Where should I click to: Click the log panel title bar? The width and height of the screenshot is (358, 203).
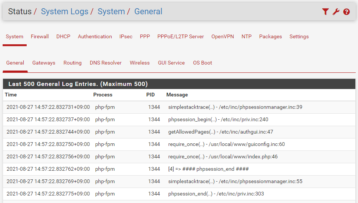pyautogui.click(x=179, y=84)
